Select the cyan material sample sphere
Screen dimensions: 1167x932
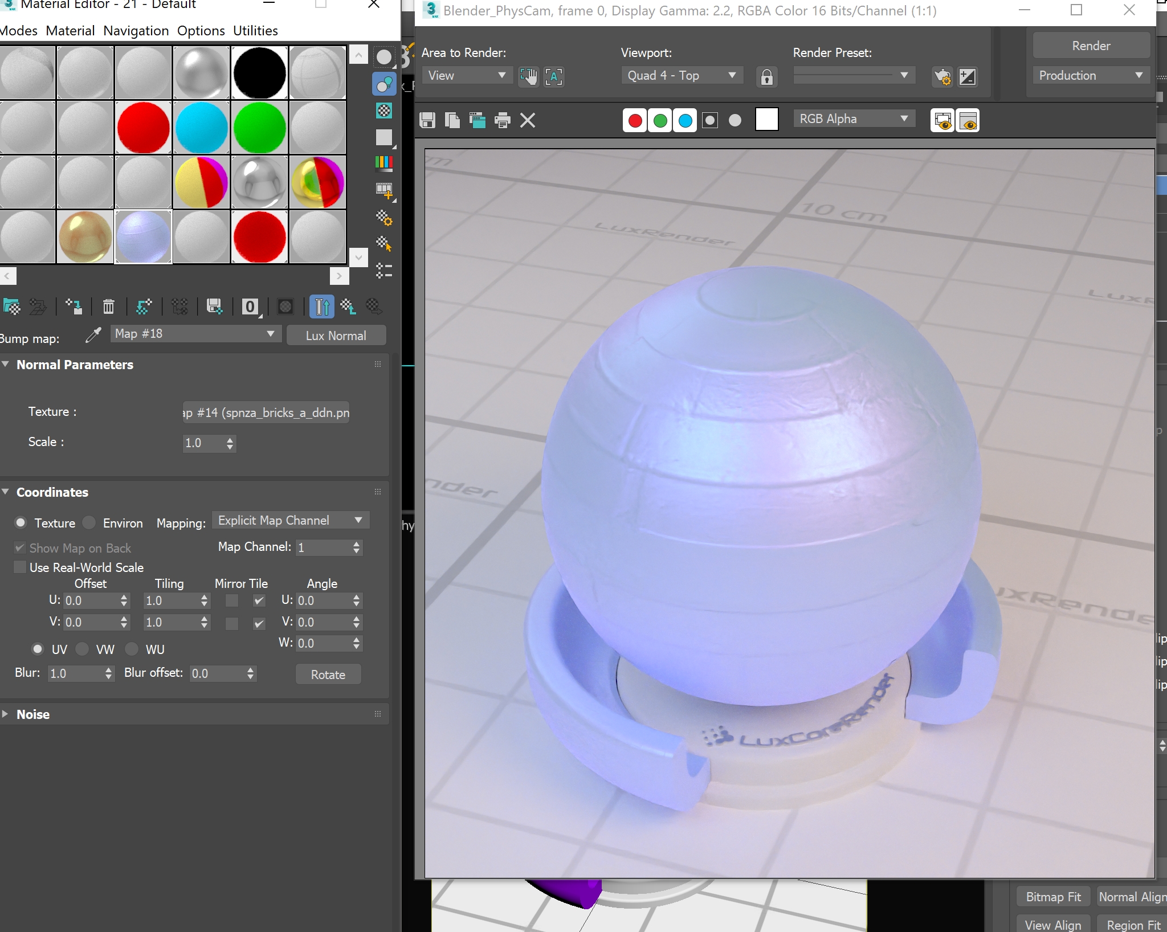click(201, 128)
